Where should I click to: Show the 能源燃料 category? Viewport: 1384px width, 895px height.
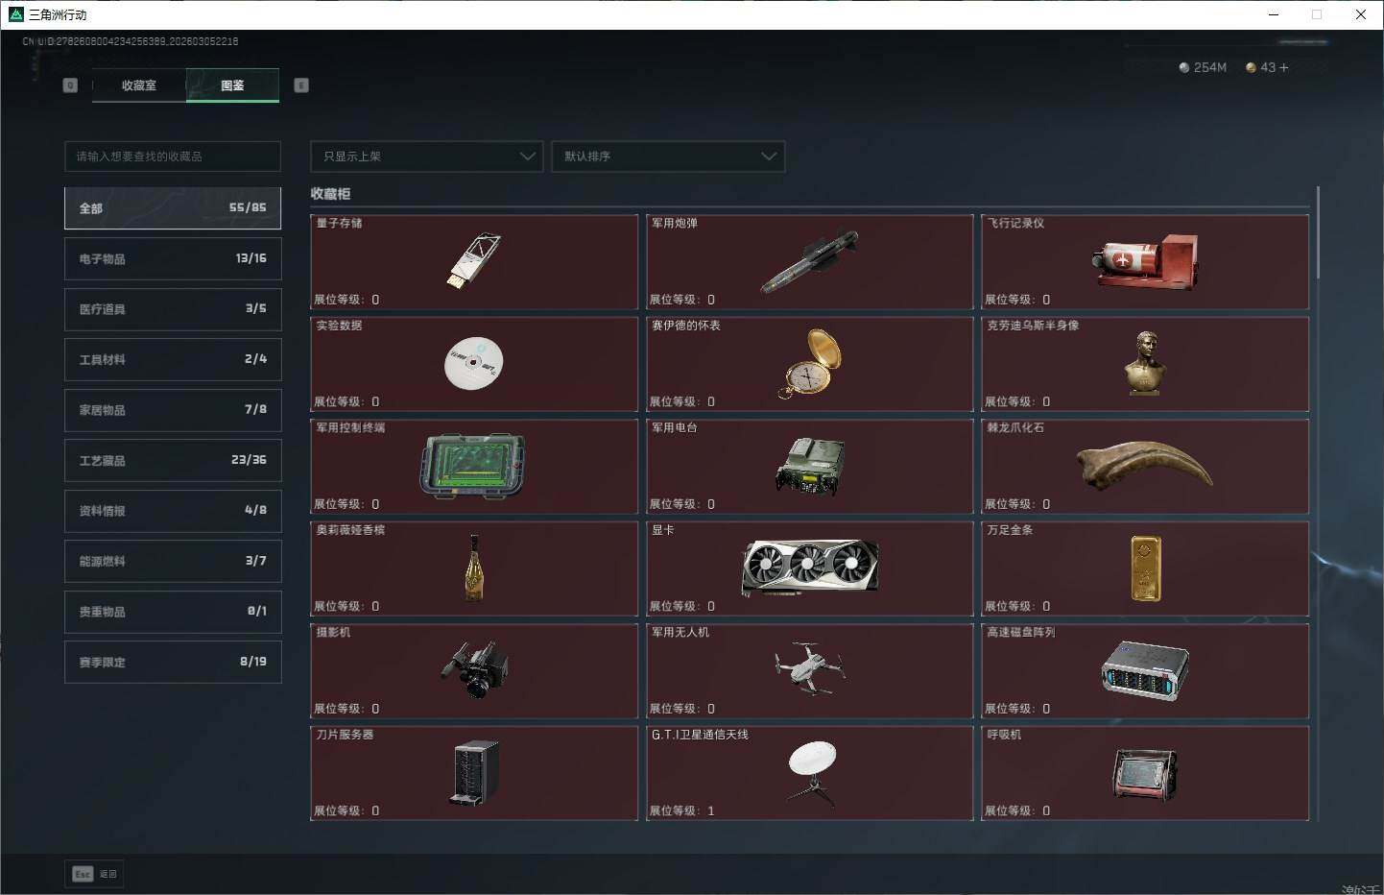pos(173,561)
